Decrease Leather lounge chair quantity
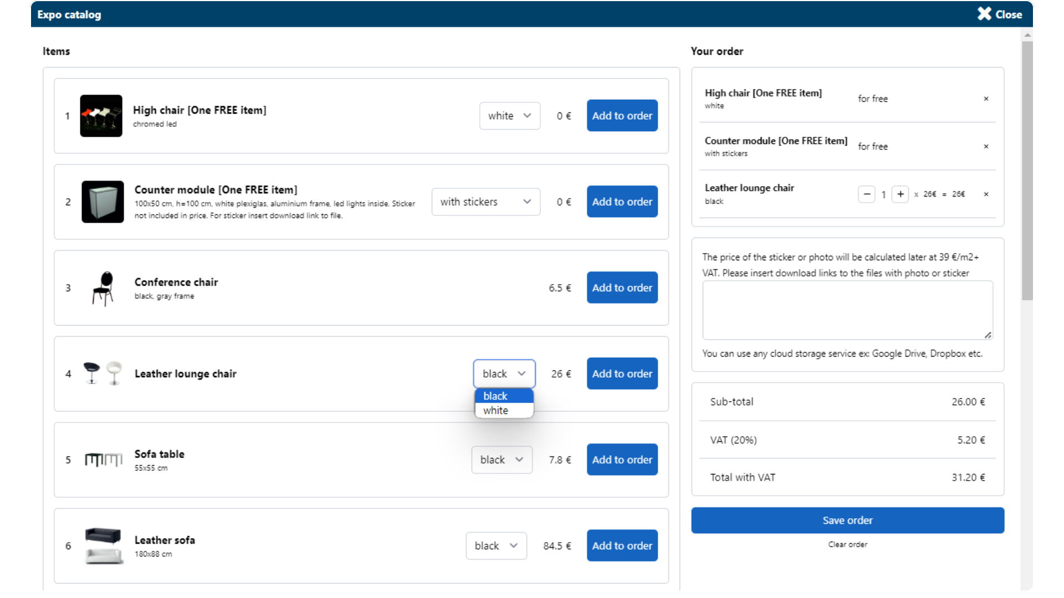 coord(866,194)
